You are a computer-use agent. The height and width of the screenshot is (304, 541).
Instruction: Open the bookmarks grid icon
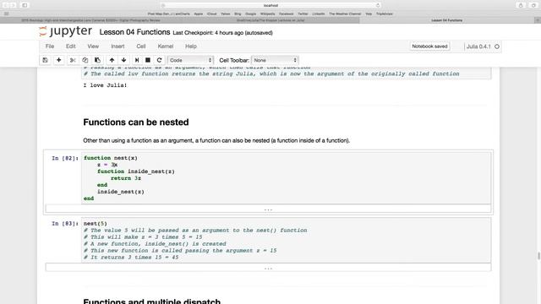pyautogui.click(x=6, y=14)
